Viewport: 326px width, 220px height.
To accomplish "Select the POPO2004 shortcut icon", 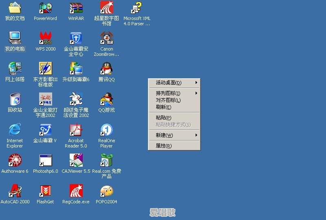I will tap(107, 191).
